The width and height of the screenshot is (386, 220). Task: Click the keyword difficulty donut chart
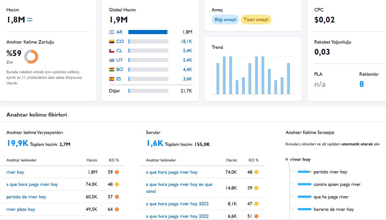(31, 57)
